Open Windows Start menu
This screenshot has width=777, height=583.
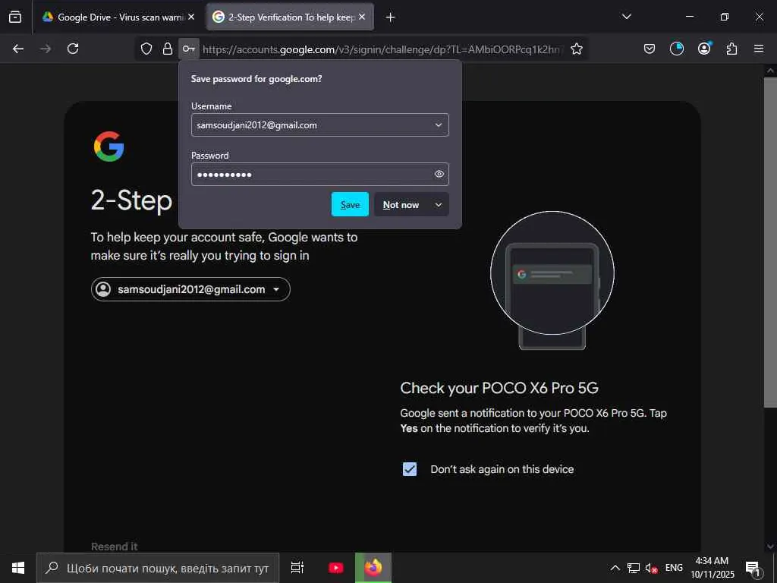pos(18,568)
